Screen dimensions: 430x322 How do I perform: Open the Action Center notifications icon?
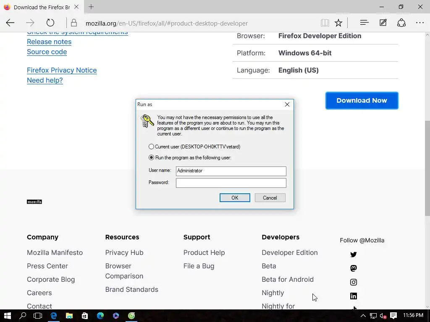point(393,316)
